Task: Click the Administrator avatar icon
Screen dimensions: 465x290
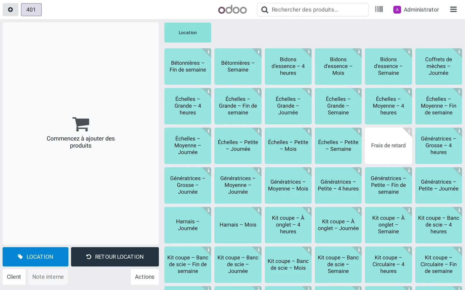Action: [397, 10]
